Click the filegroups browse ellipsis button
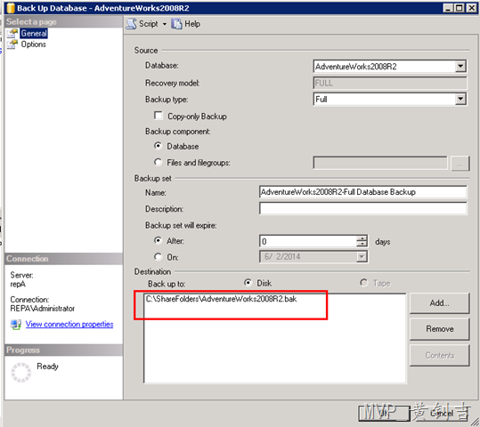480x427 pixels. click(x=460, y=163)
